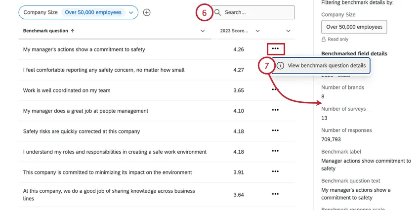Open Benchmark question column chevron menu
The width and height of the screenshot is (420, 210).
pos(203,31)
